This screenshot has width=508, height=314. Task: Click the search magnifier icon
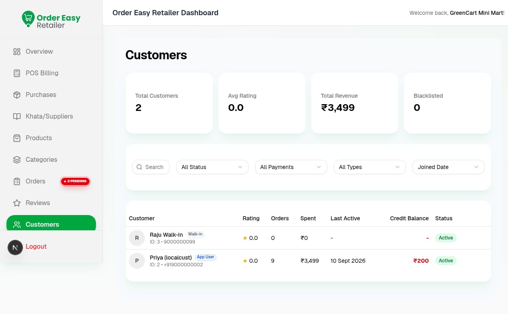click(x=140, y=167)
